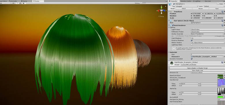Viewport: 225px width, 105px height.
Task: Click the scene effects image icon
Action: pos(23,3)
